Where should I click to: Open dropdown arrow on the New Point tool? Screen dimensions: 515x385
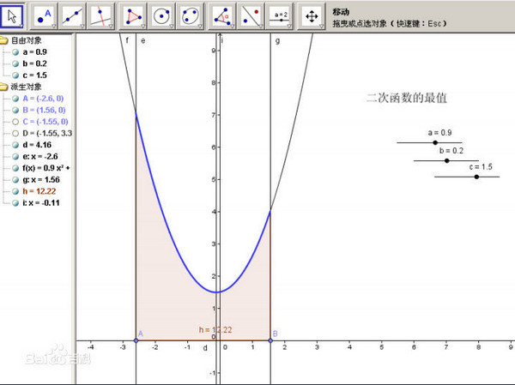(54, 26)
